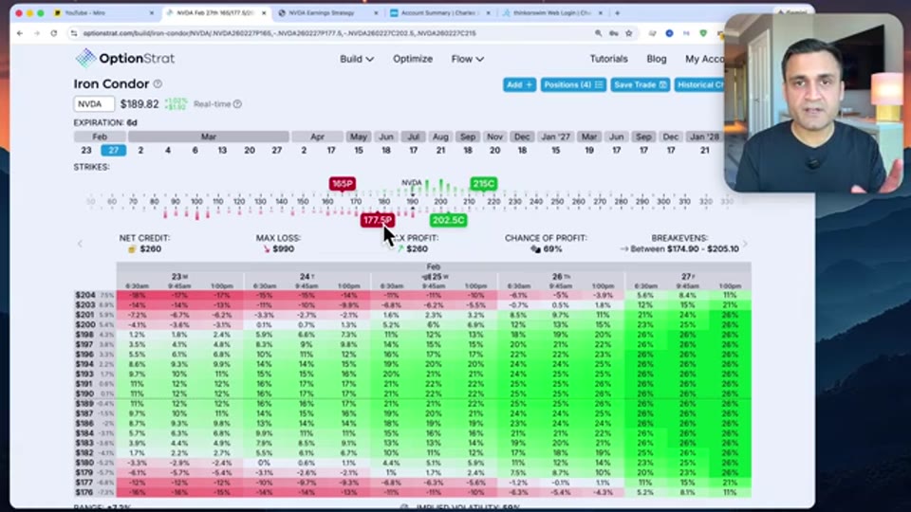Click the Real-time info question mark icon
The width and height of the screenshot is (911, 512).
click(x=237, y=104)
